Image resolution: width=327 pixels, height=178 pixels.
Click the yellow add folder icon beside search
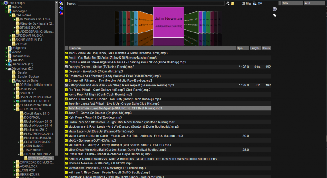coord(232,3)
